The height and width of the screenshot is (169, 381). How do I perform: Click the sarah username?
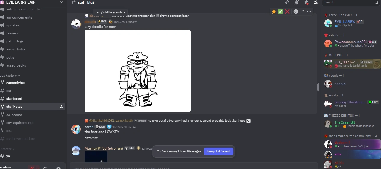[x=89, y=127]
